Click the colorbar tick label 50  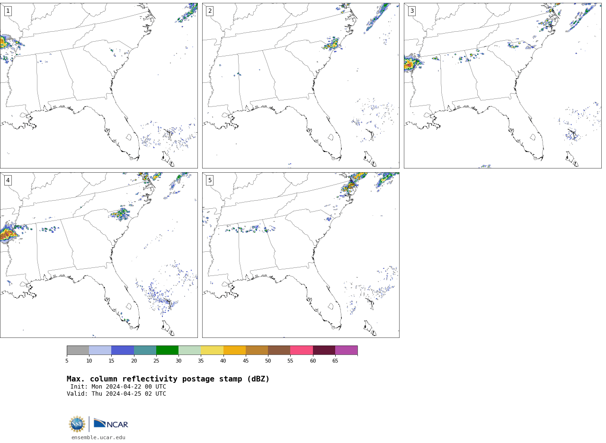pyautogui.click(x=268, y=361)
